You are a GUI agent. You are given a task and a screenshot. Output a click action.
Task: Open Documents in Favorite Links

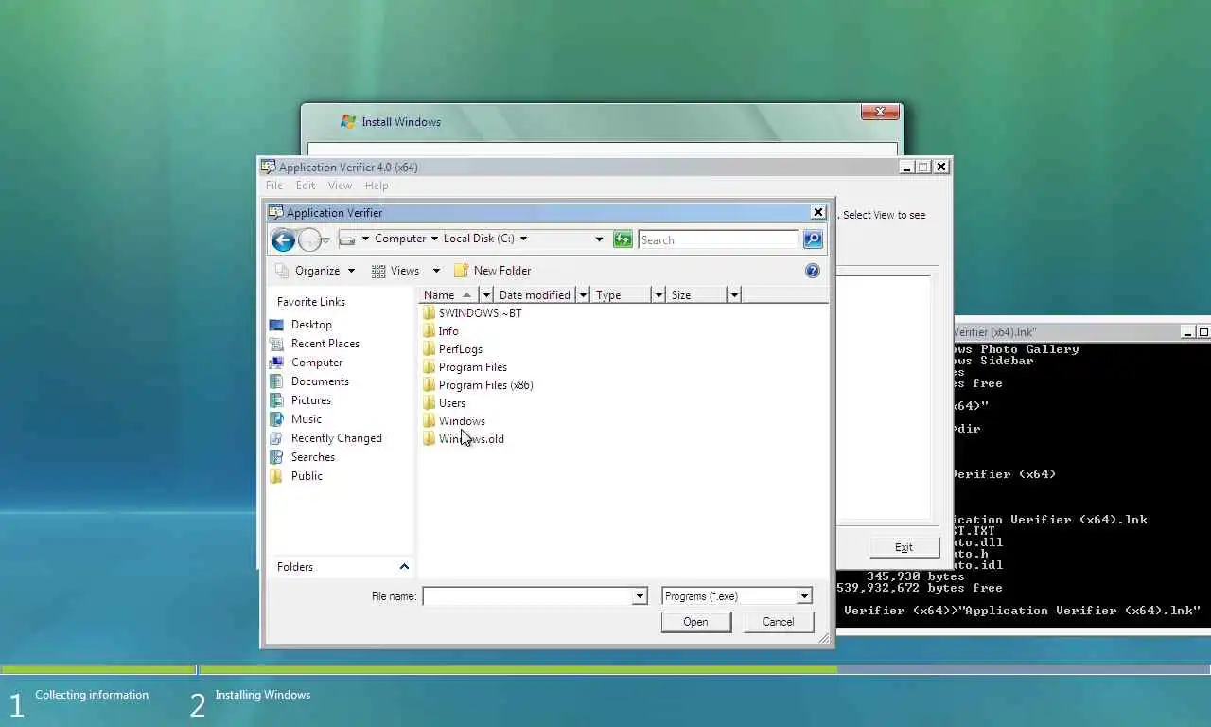[x=319, y=381]
